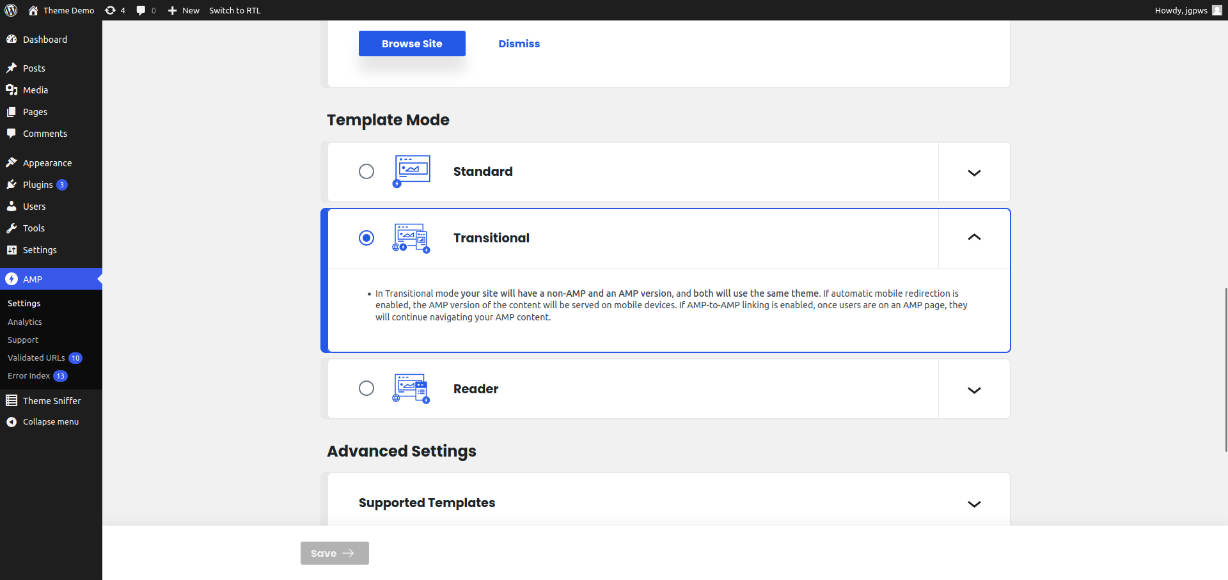Click the plus New icon

coord(172,10)
